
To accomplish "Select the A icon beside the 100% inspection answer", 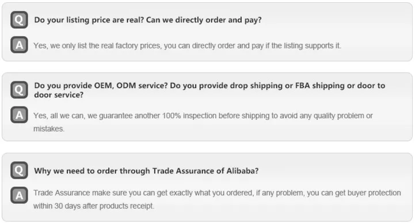I will coord(19,115).
